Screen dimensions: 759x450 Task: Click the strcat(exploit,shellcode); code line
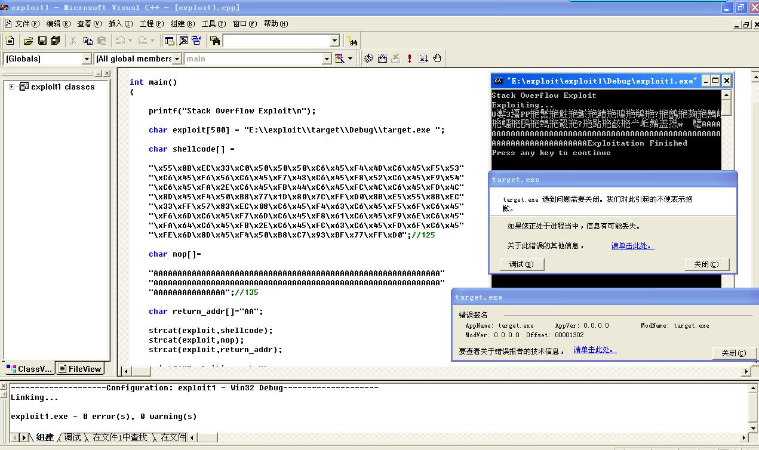click(211, 330)
